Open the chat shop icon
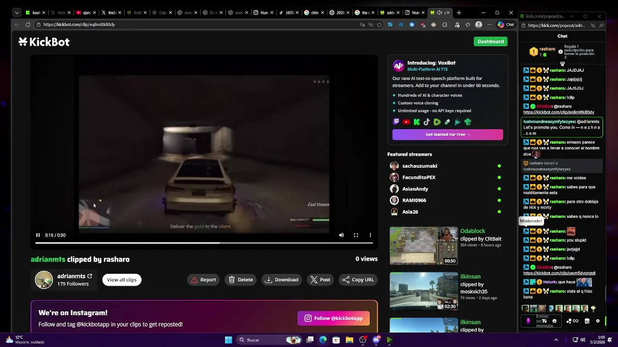Image resolution: width=618 pixels, height=347 pixels. [x=587, y=321]
